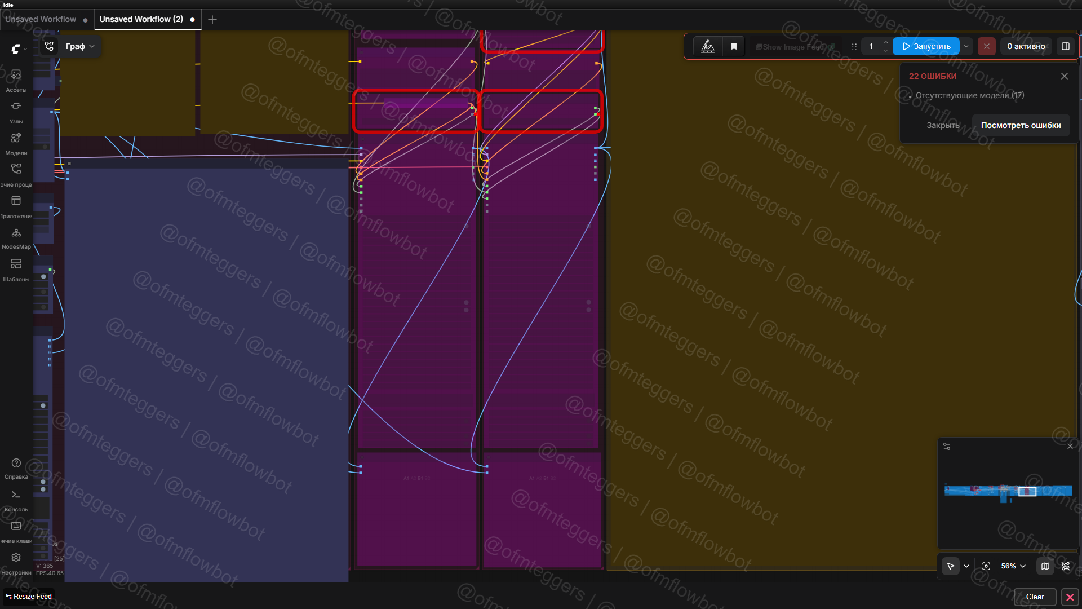Open minimap settings sliders icon
This screenshot has height=609, width=1082.
click(x=947, y=447)
